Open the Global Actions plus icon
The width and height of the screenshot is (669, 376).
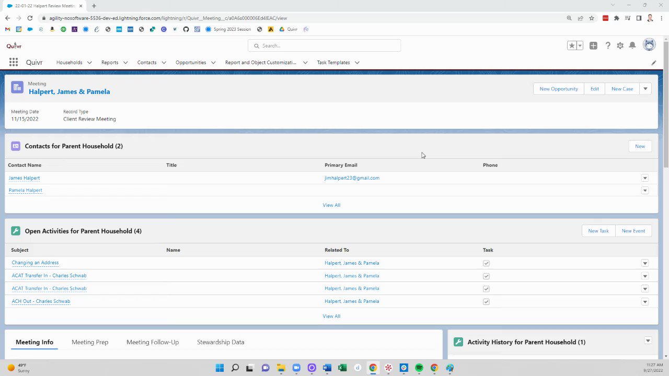[x=593, y=45]
